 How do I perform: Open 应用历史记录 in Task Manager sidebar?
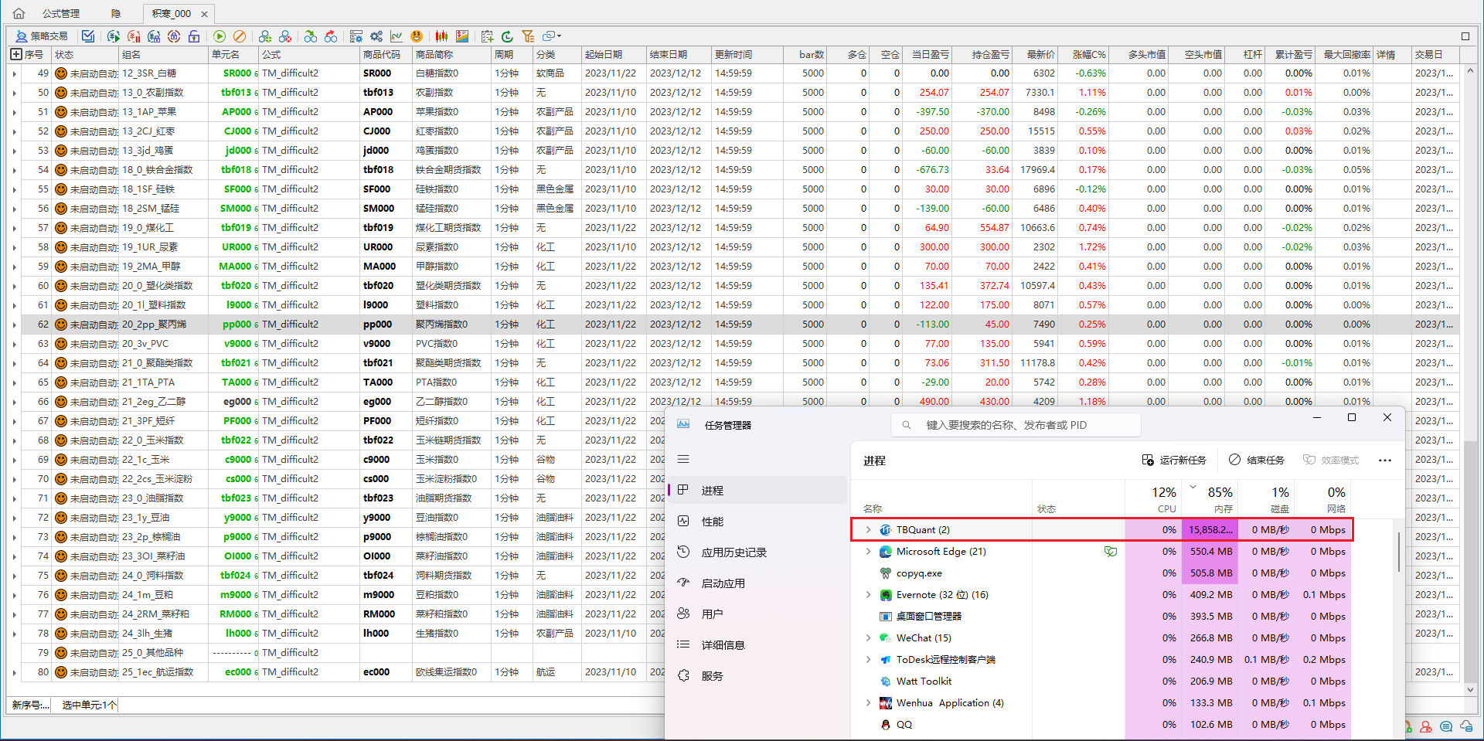tap(757, 552)
